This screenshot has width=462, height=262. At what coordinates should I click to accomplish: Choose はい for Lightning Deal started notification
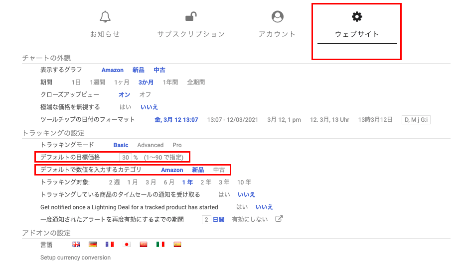click(242, 207)
